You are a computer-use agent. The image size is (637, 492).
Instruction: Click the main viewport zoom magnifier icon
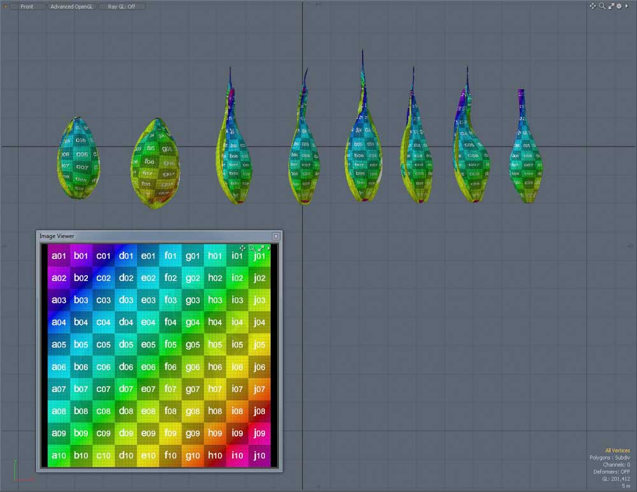pyautogui.click(x=602, y=6)
